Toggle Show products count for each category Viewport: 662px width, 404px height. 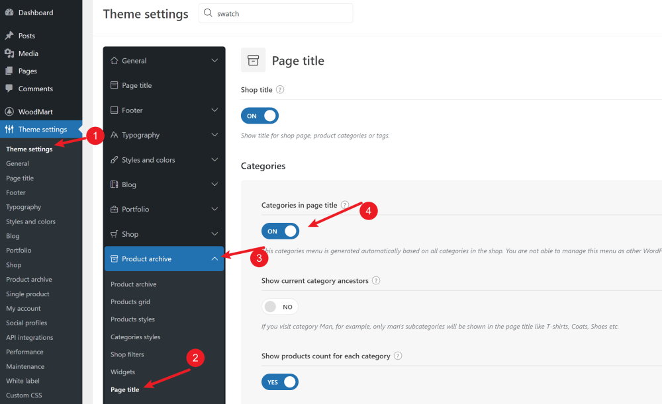[280, 382]
